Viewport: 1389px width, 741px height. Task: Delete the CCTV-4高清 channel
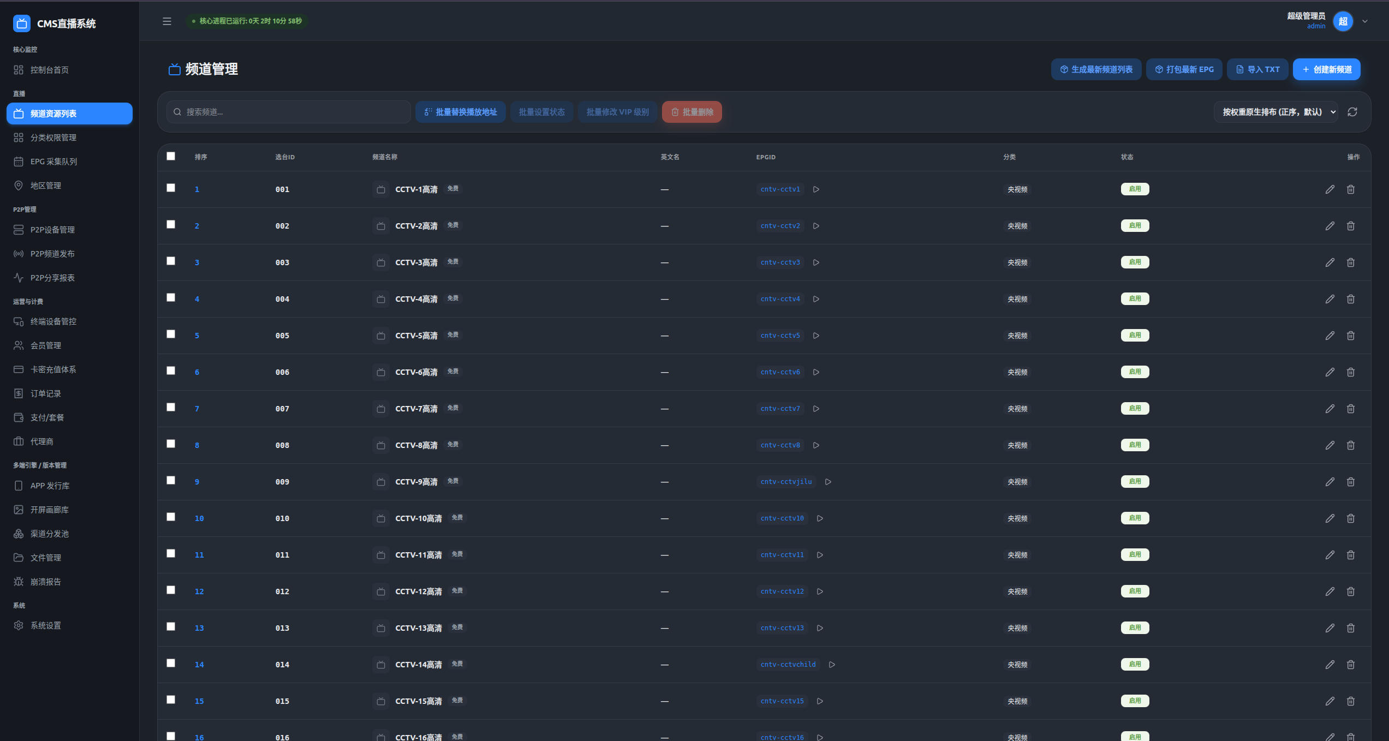(1351, 299)
